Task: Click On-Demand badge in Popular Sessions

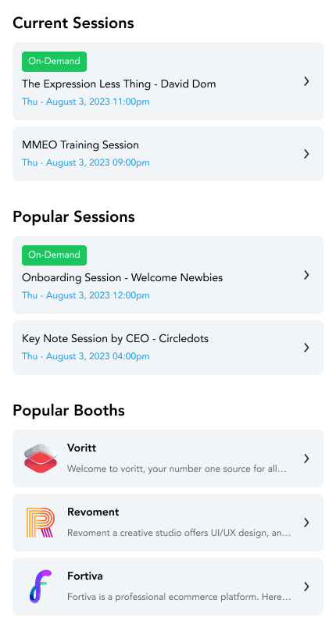Action: coord(54,255)
